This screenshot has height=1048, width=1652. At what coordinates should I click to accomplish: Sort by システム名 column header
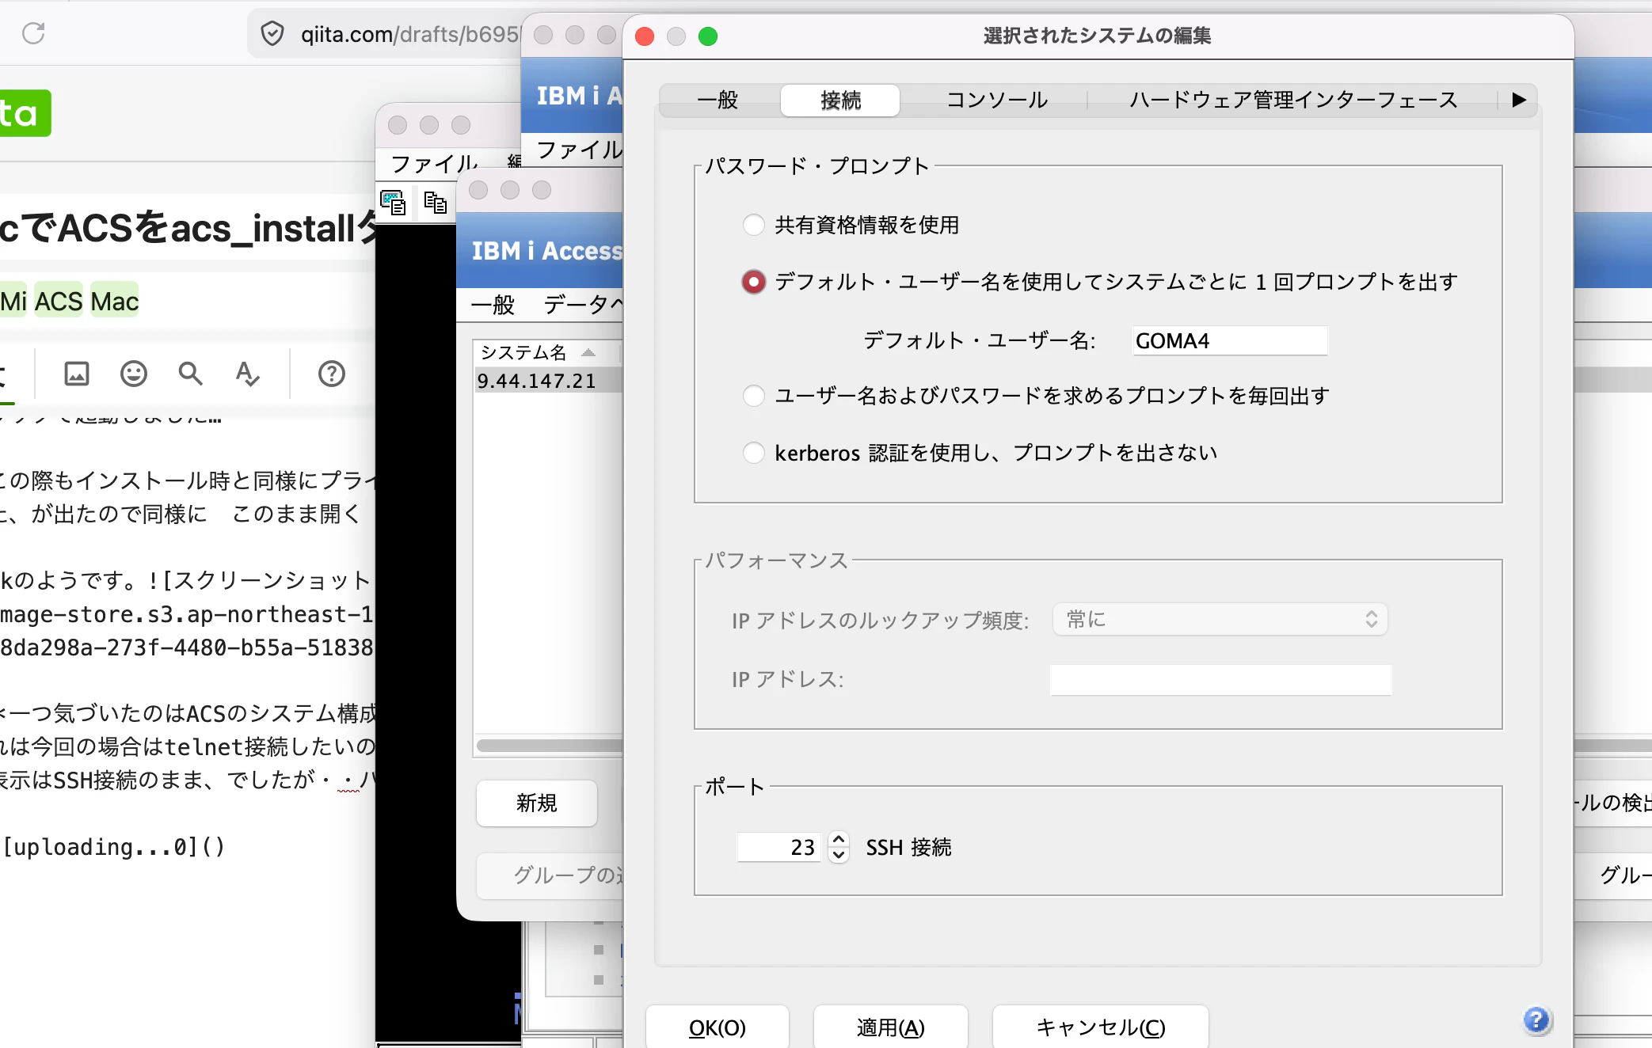546,352
